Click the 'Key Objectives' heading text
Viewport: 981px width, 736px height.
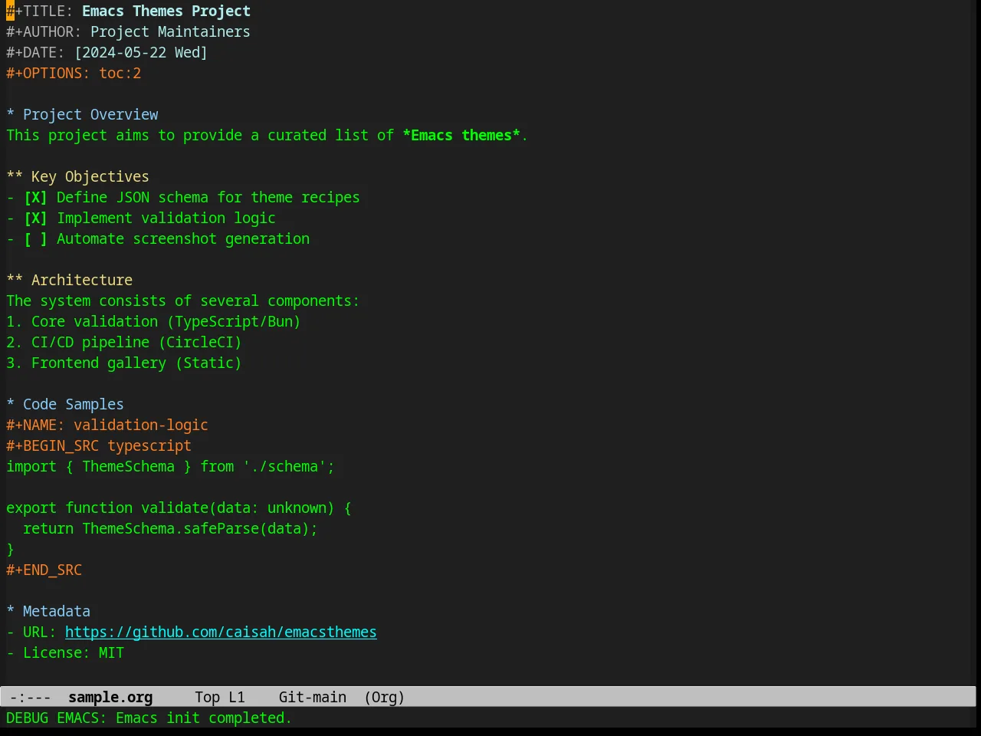coord(90,176)
